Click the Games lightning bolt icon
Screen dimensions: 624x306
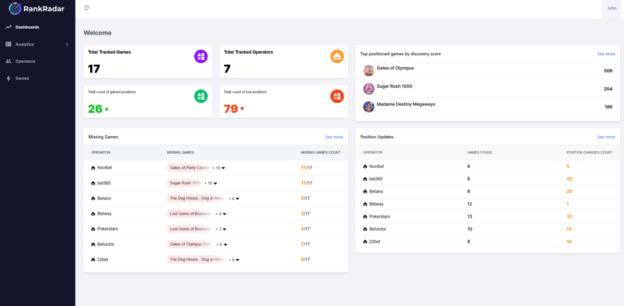[x=8, y=78]
